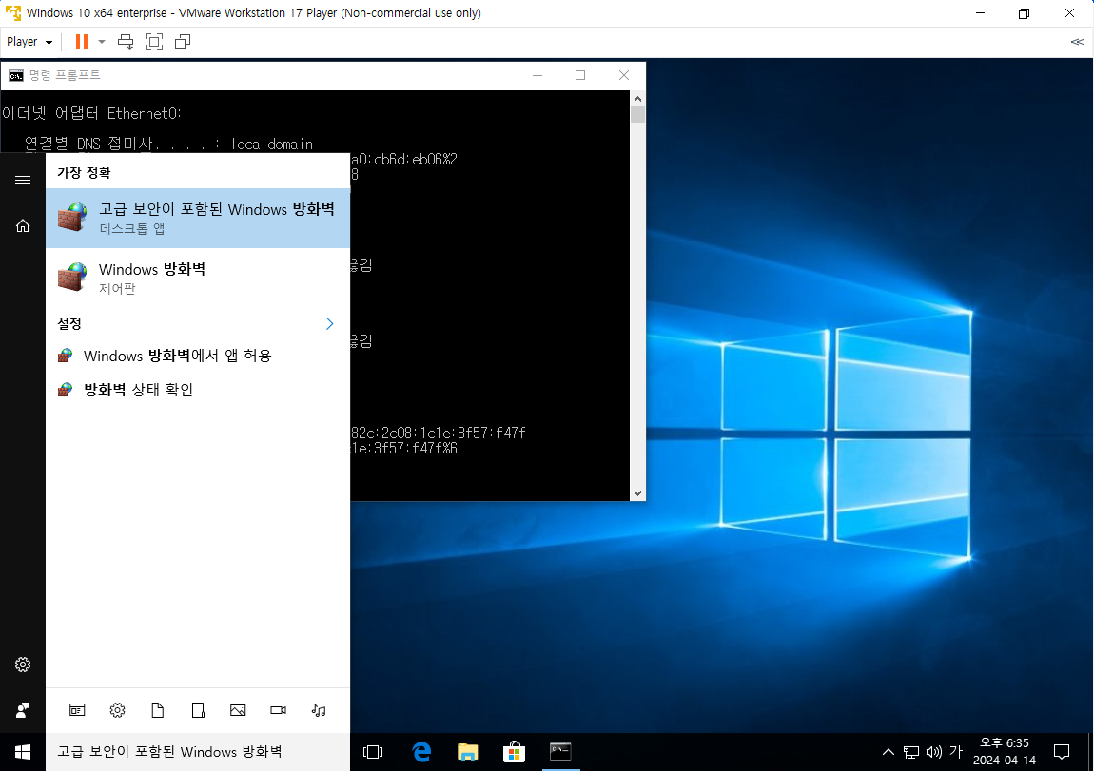Click the Command Prompt scrollbar thumb

pyautogui.click(x=637, y=114)
